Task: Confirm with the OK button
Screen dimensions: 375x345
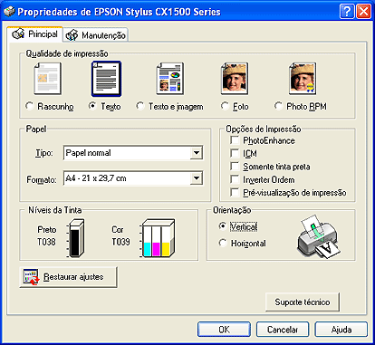Action: pos(224,330)
